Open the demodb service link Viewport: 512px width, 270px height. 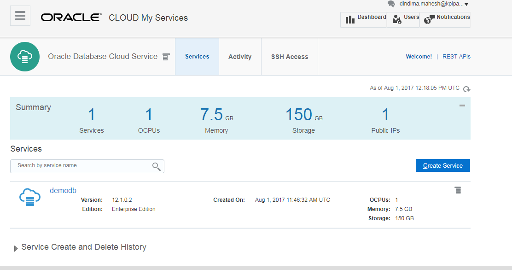63,190
